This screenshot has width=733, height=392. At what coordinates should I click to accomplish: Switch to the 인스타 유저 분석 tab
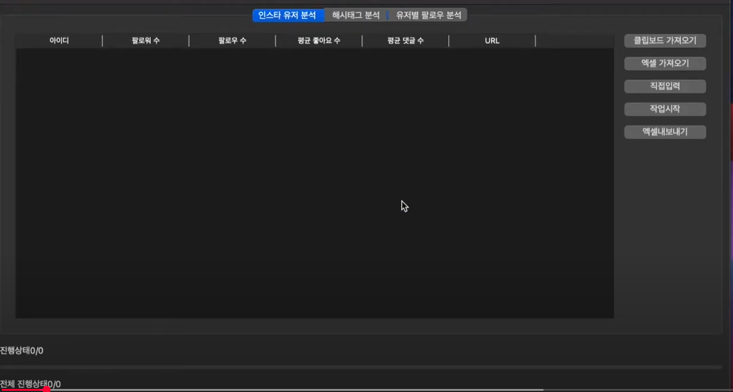pos(288,15)
